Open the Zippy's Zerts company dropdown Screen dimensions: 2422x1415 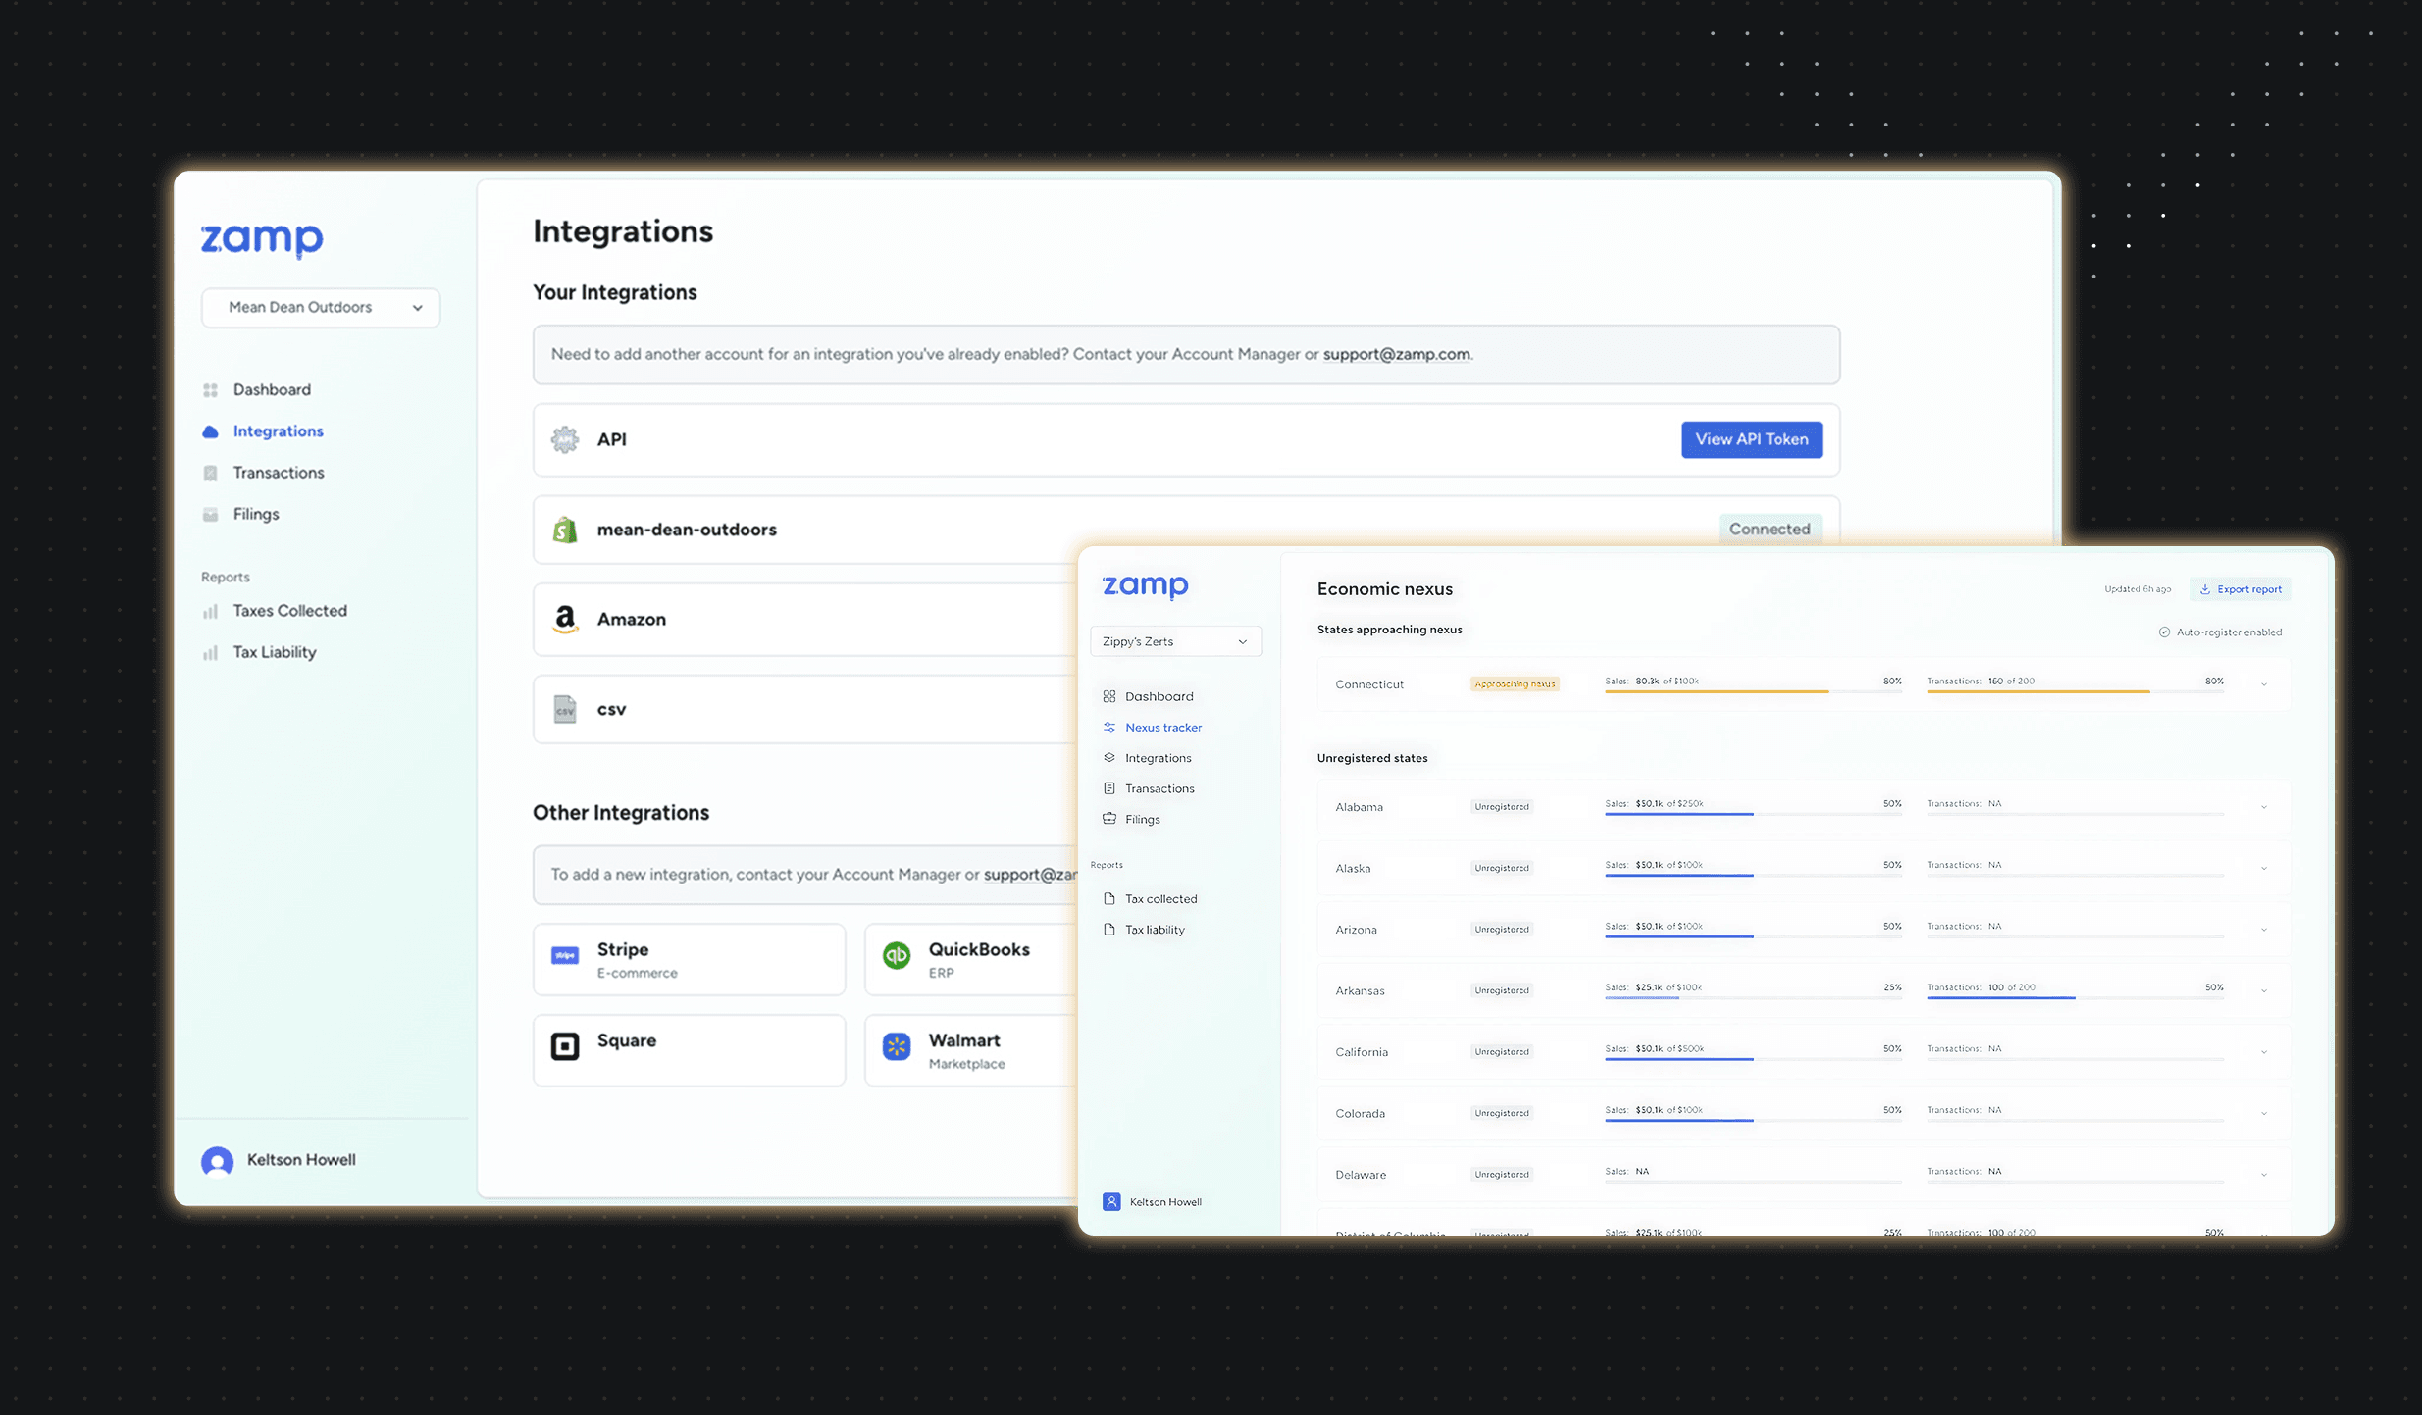click(x=1175, y=641)
